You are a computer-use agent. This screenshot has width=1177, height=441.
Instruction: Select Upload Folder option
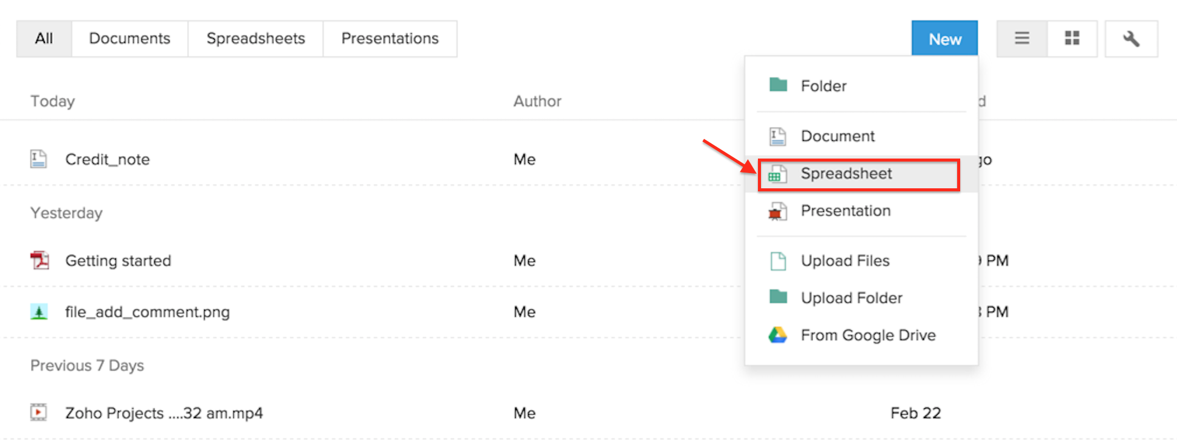coord(851,298)
